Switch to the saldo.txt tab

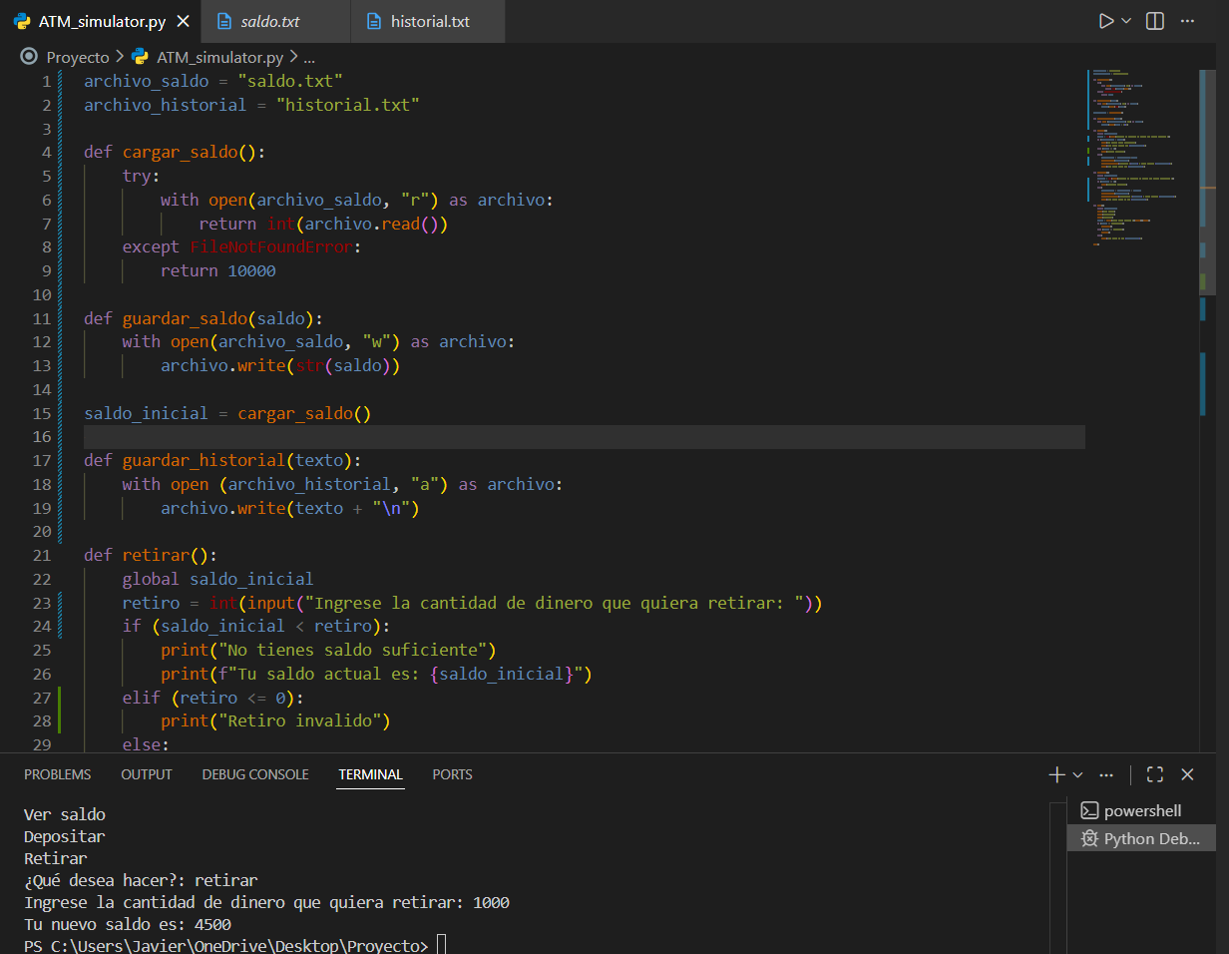click(x=269, y=21)
